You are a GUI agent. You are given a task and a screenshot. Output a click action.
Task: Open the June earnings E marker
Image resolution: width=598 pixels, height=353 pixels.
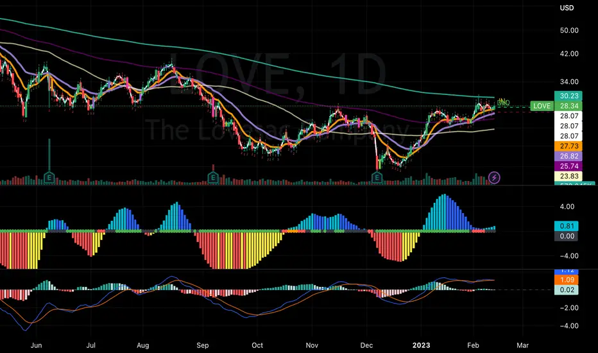49,177
